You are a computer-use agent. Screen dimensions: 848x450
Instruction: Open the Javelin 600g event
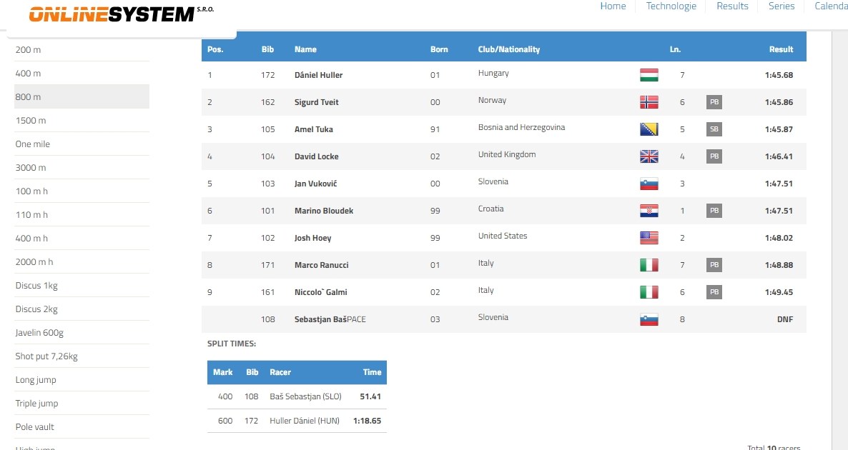[x=39, y=333]
